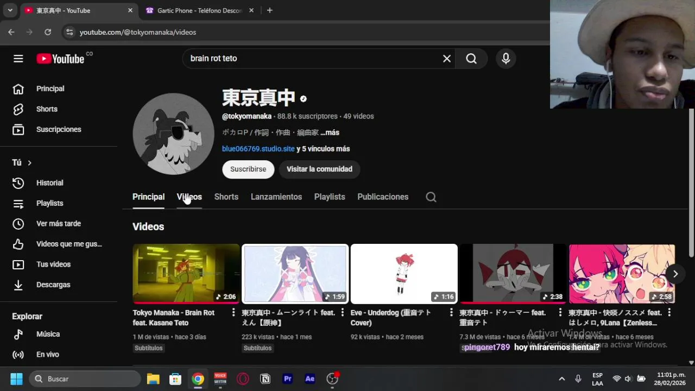Image resolution: width=695 pixels, height=391 pixels.
Task: Switch to the channel Playlists tab
Action: (330, 197)
